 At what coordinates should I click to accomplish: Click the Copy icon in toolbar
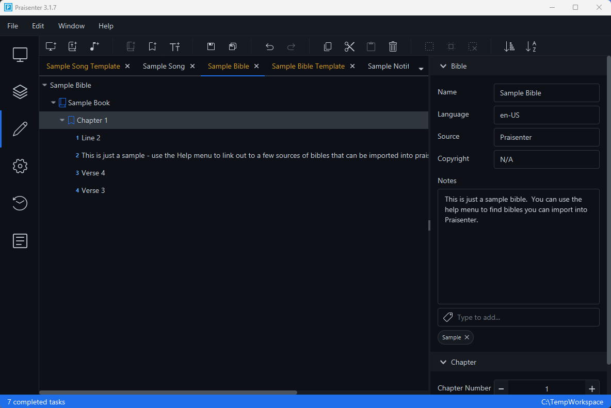point(328,46)
